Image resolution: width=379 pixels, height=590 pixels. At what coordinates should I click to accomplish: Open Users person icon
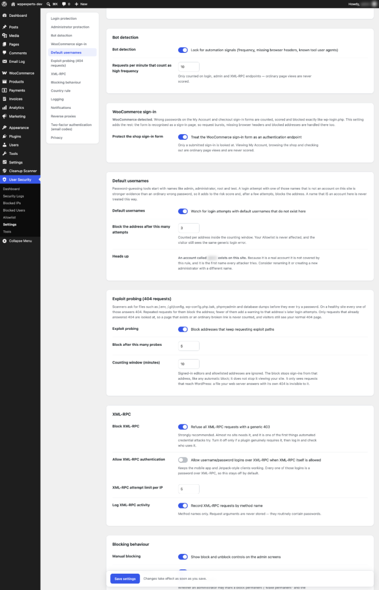(x=4, y=145)
